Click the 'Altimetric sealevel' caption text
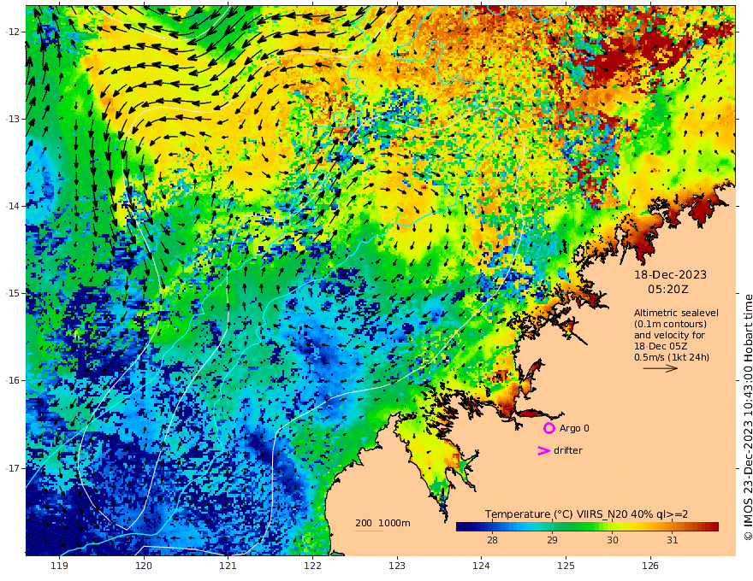 (676, 313)
